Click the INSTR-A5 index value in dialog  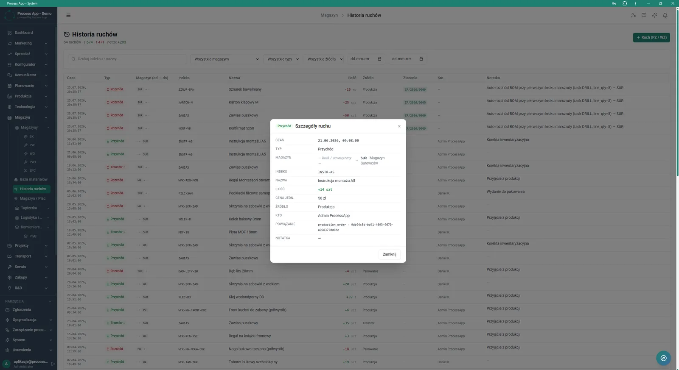click(x=326, y=172)
